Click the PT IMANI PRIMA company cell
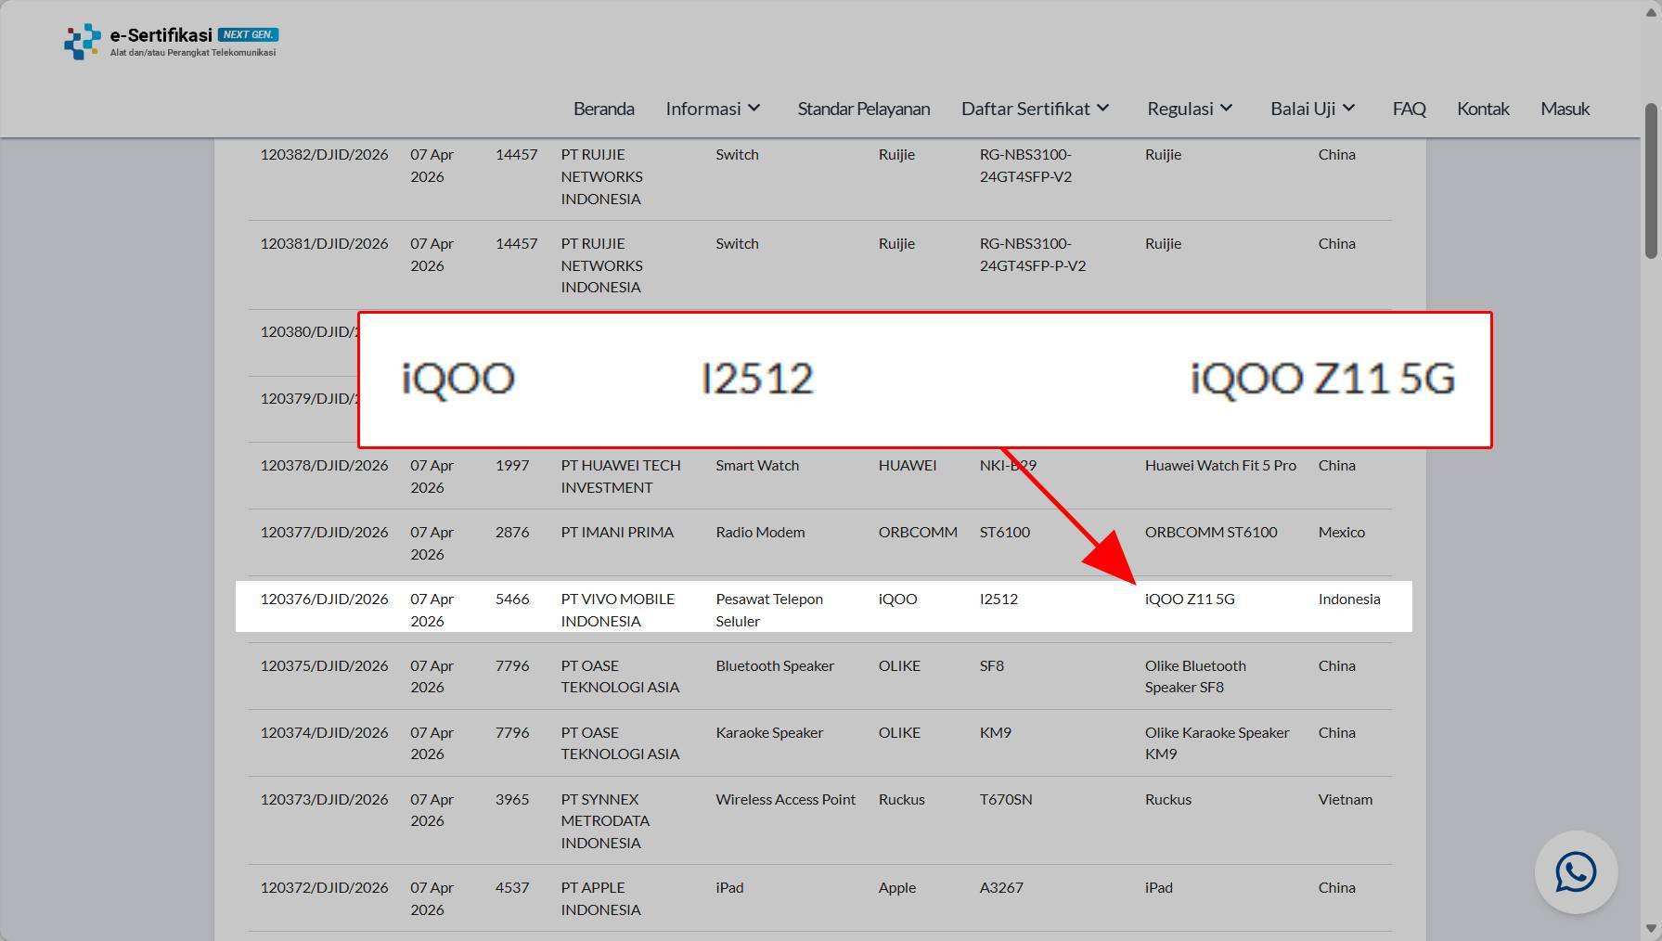 tap(617, 533)
